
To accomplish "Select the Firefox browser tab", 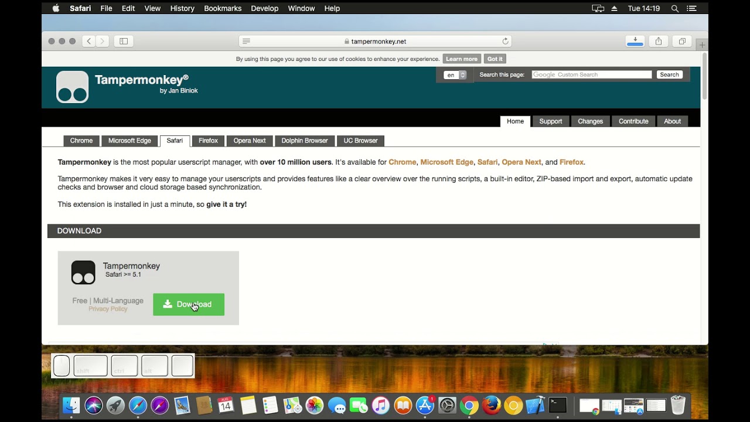I will (208, 141).
